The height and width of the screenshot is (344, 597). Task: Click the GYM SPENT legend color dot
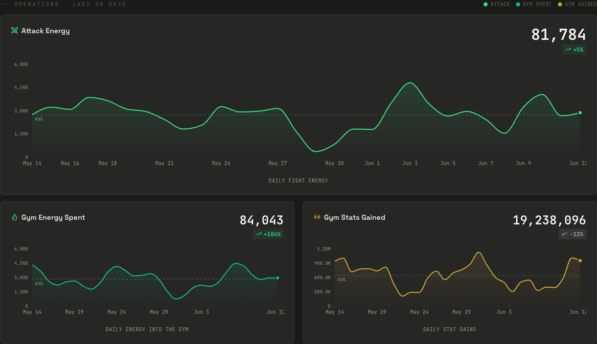518,5
